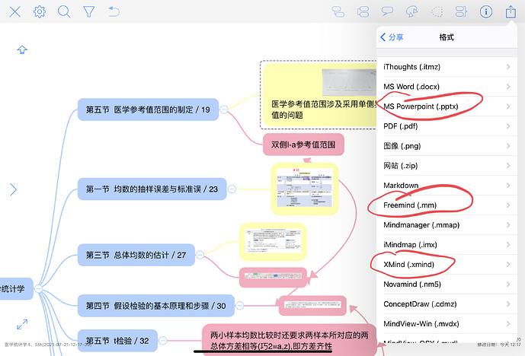
Task: Tap the home up-arrow icon
Action: 22,49
